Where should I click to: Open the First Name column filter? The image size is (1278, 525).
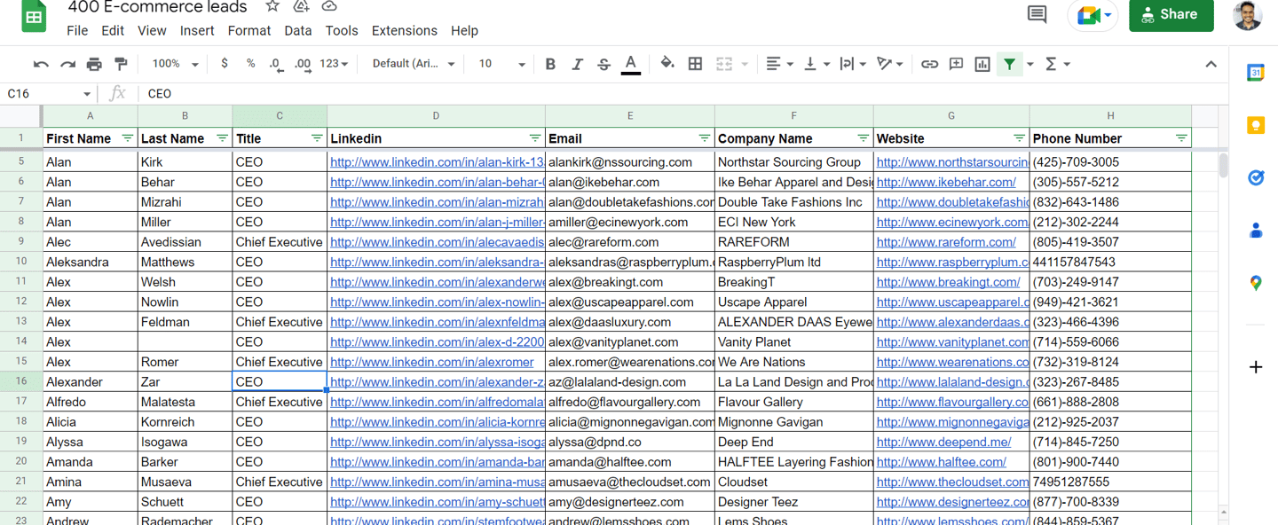[127, 138]
